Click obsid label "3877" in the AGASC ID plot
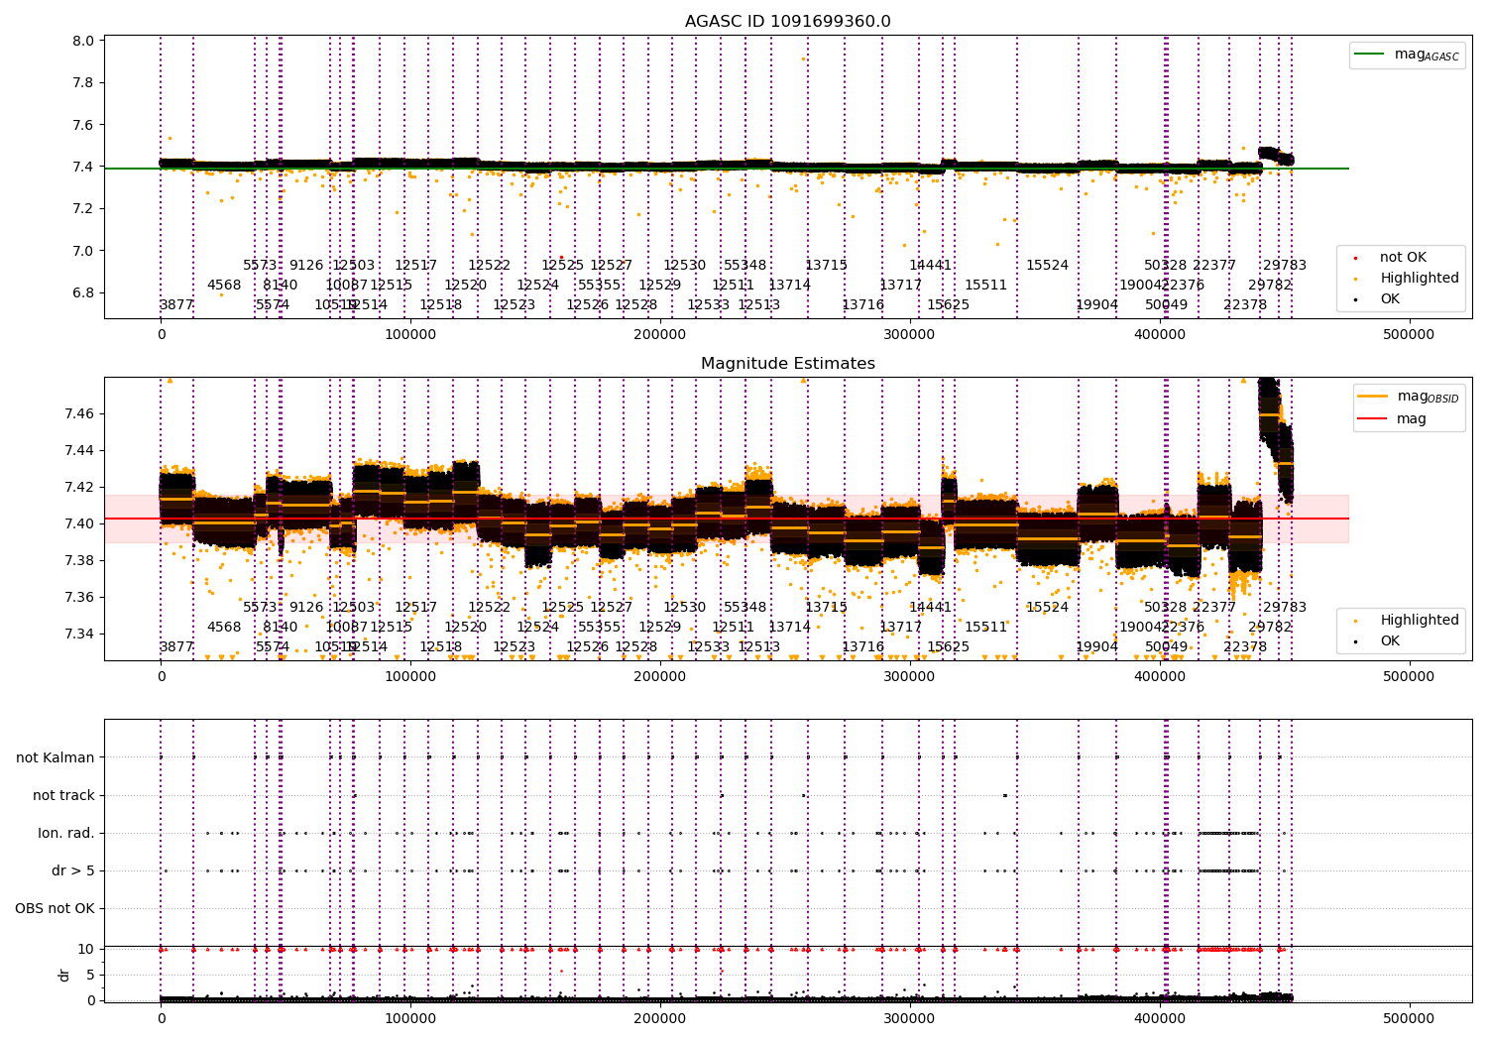Image resolution: width=1487 pixels, height=1041 pixels. coord(176,305)
